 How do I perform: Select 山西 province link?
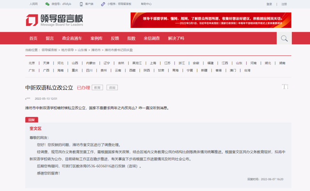[75, 63]
